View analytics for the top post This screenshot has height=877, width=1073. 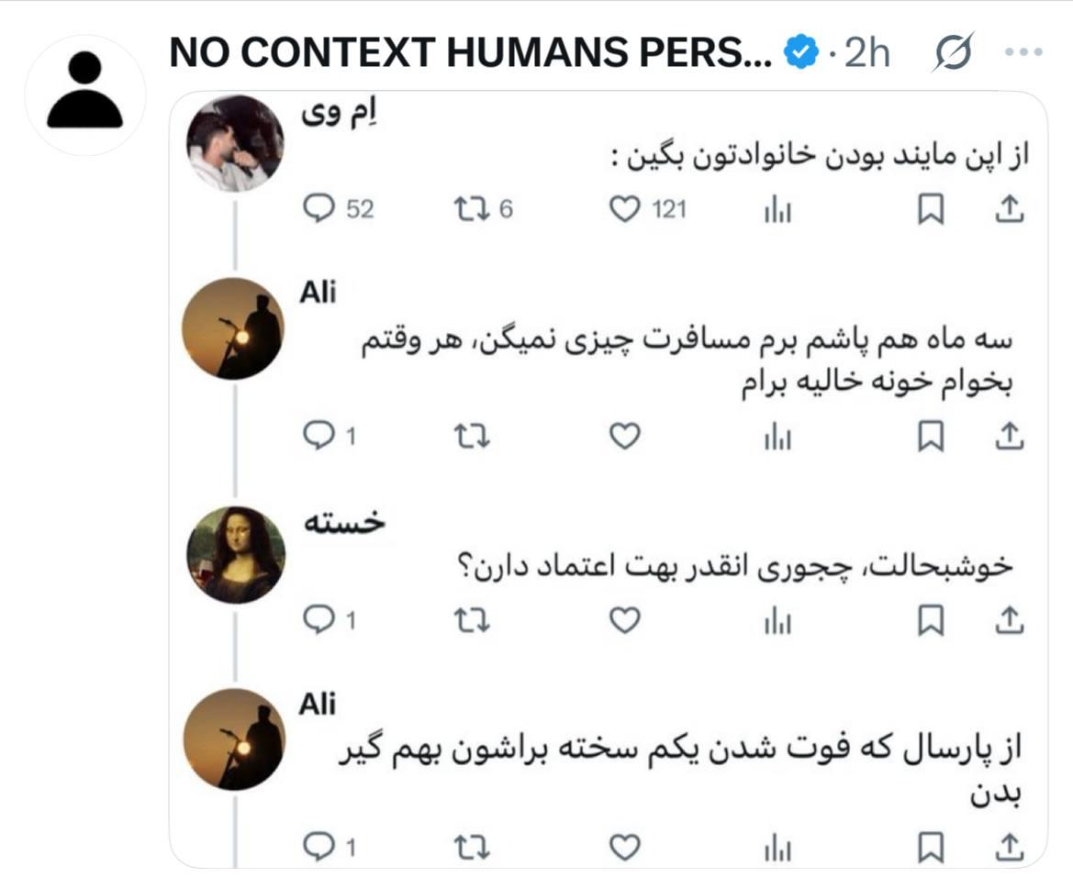tap(777, 211)
